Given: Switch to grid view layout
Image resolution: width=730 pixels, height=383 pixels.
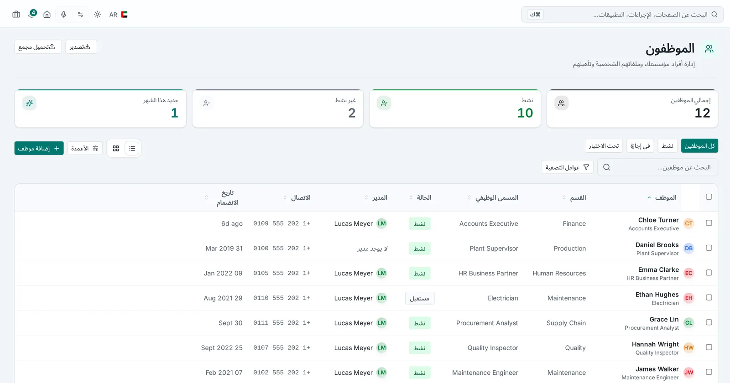Looking at the screenshot, I should pyautogui.click(x=116, y=148).
